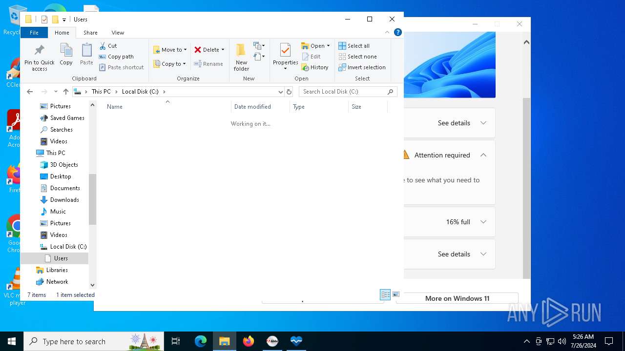Cut the selected item

[x=108, y=46]
